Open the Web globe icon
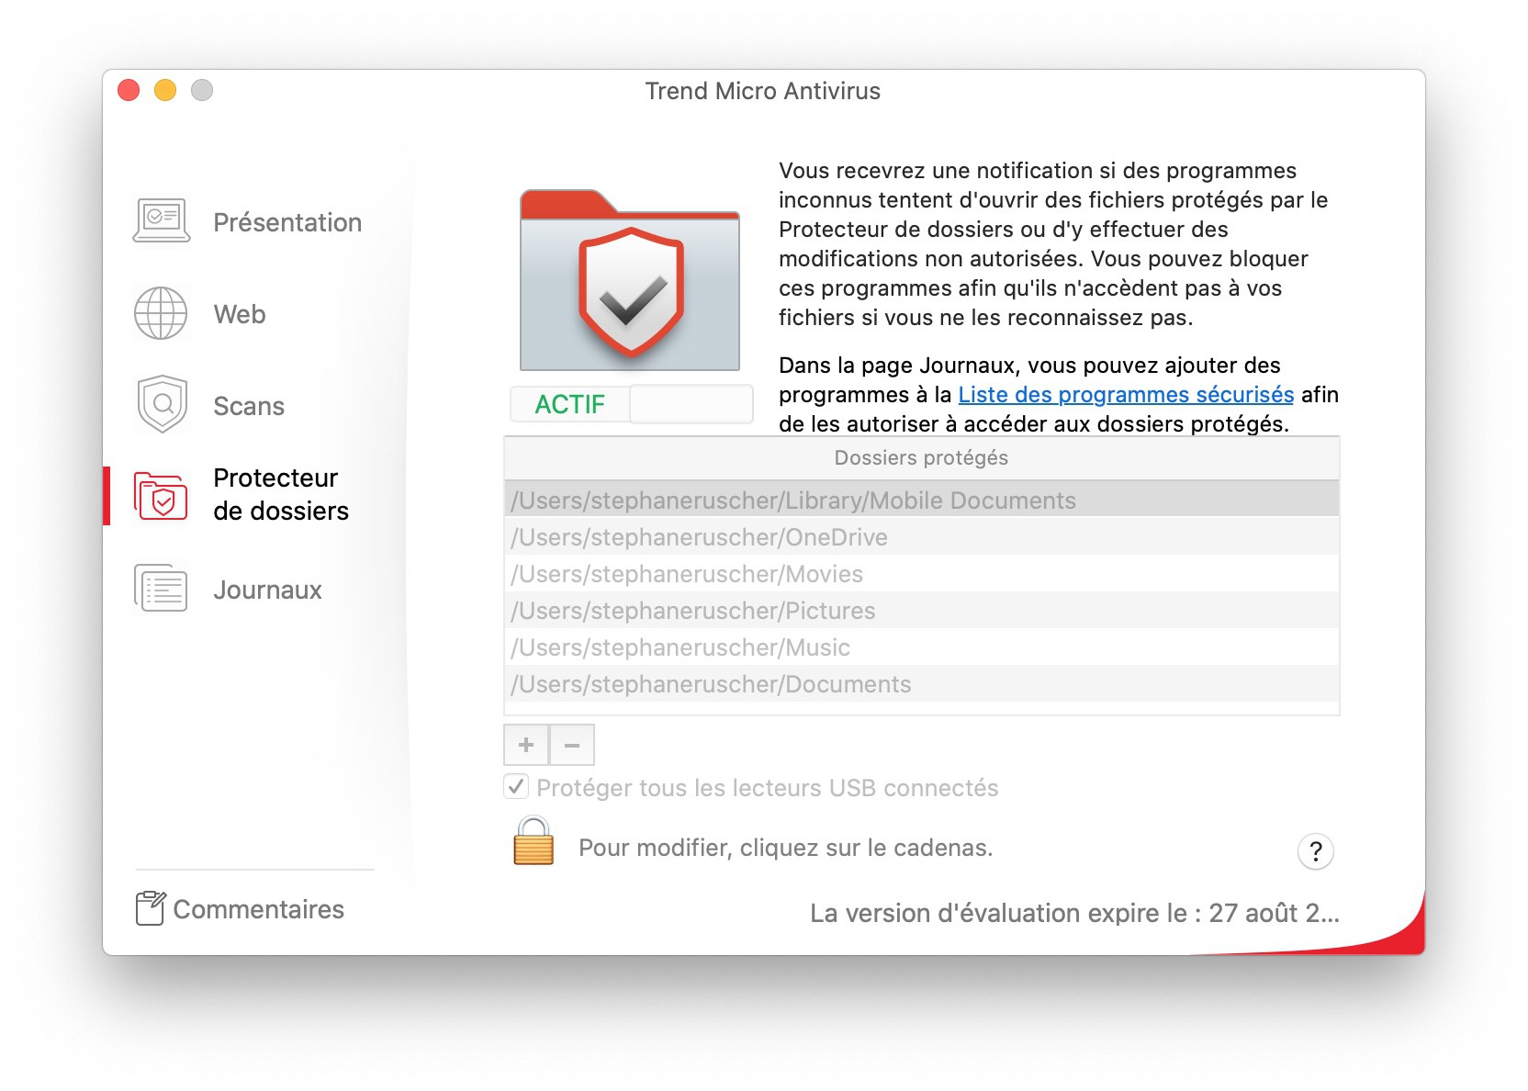Image resolution: width=1528 pixels, height=1091 pixels. pyautogui.click(x=161, y=313)
